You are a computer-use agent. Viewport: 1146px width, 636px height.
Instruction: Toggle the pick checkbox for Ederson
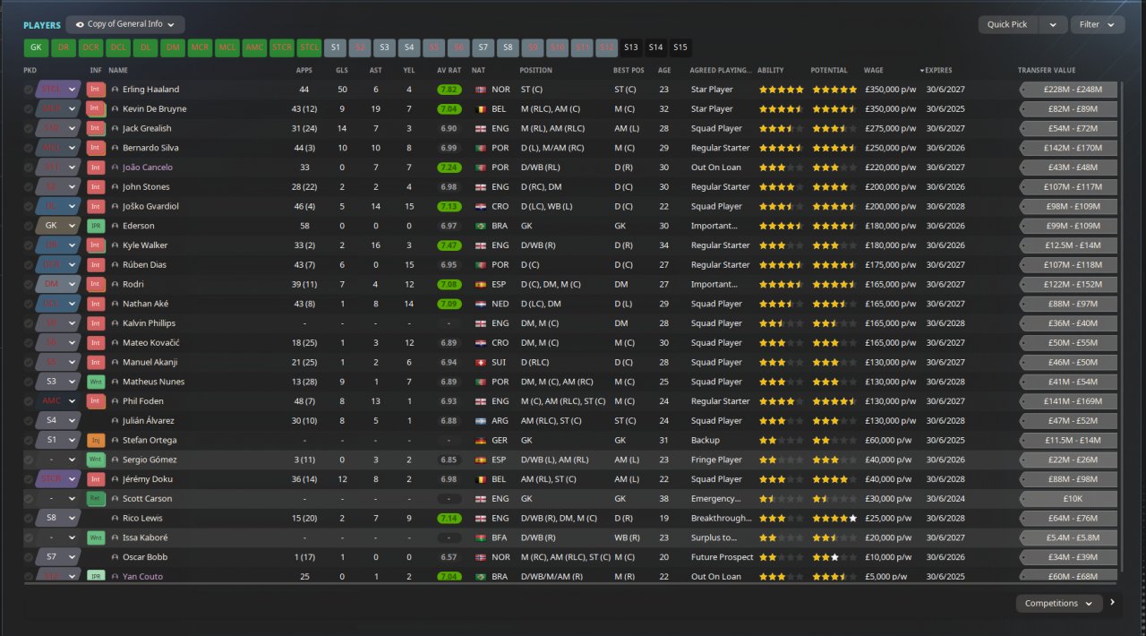click(x=29, y=226)
